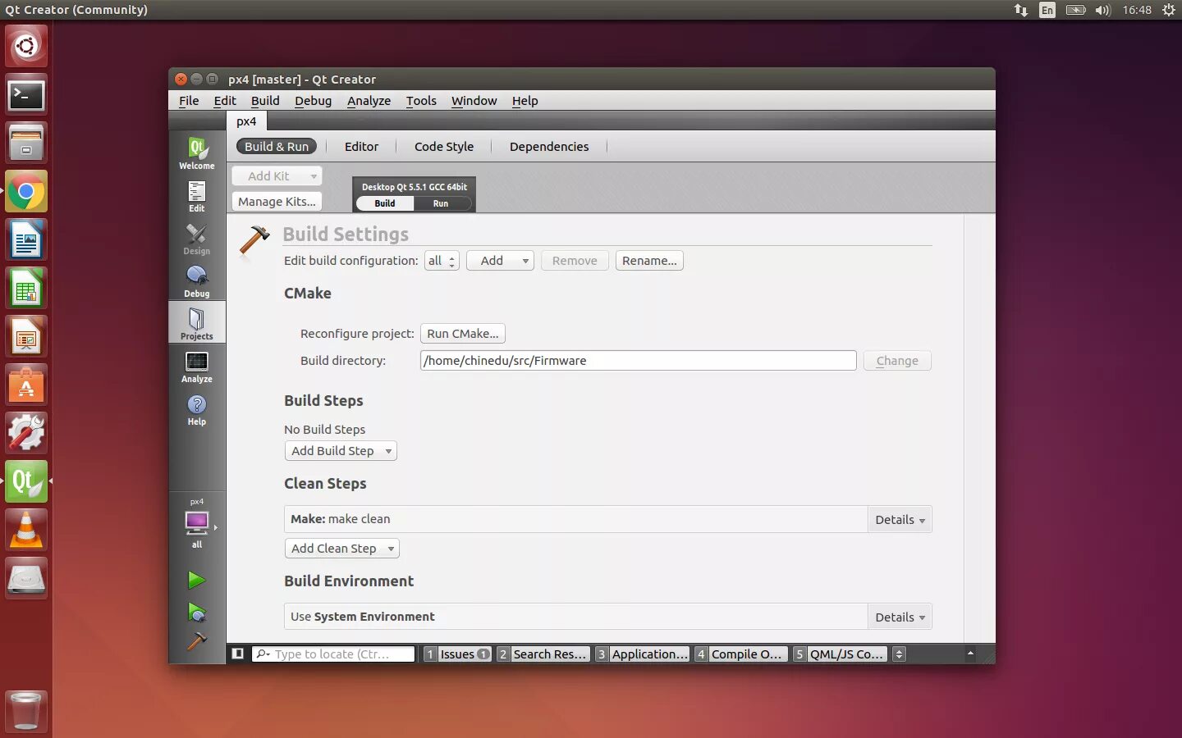Switch to Dependencies tab
The width and height of the screenshot is (1182, 738).
tap(549, 147)
